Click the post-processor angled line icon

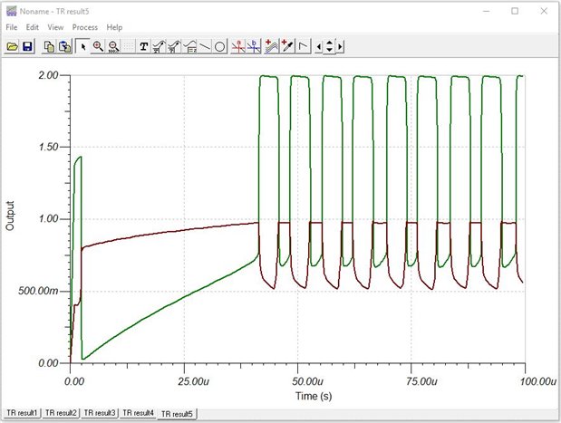pyautogui.click(x=304, y=46)
